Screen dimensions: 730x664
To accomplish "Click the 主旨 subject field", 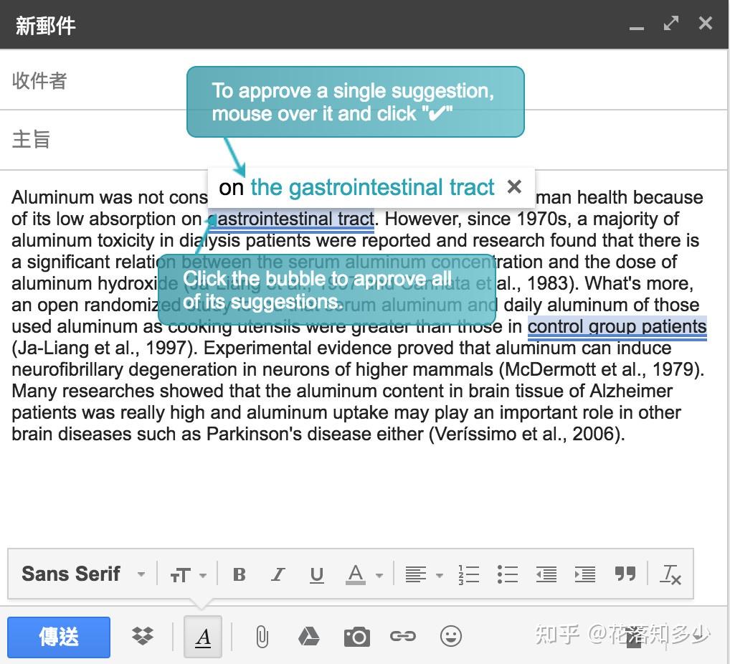I will [x=364, y=140].
